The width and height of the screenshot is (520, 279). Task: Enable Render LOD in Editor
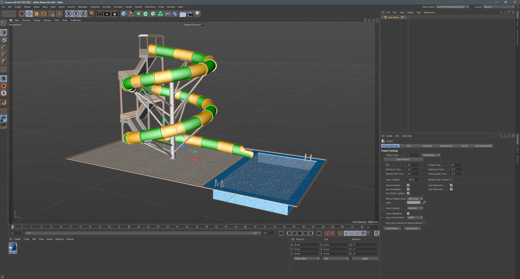451,179
